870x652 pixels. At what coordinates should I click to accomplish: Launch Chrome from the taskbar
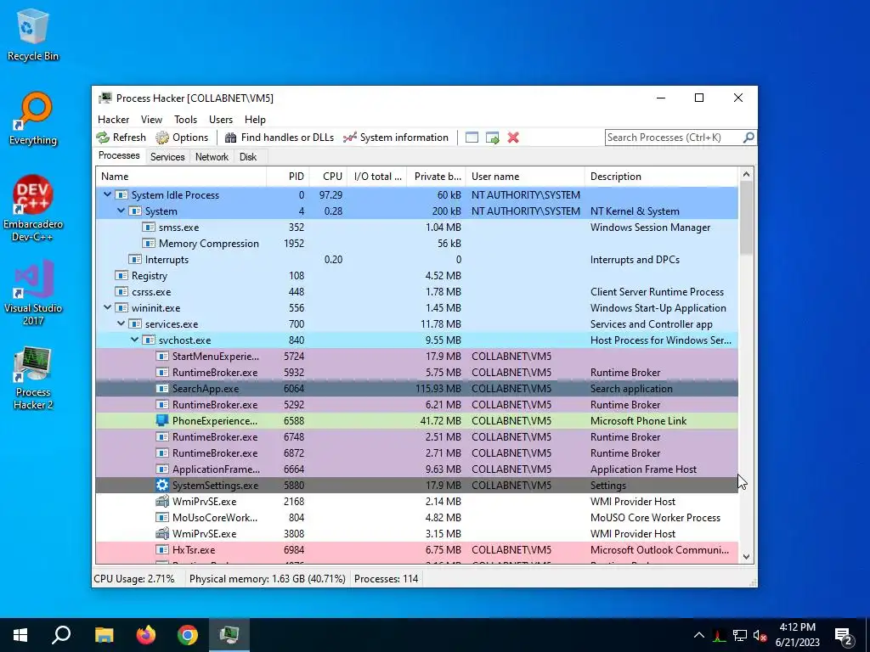(x=188, y=635)
